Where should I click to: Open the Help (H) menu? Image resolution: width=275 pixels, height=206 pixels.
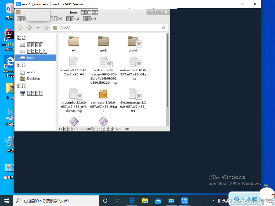coord(89,19)
